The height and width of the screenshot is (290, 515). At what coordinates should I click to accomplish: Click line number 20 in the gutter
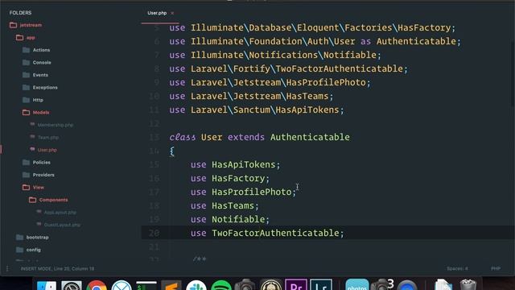pyautogui.click(x=154, y=233)
